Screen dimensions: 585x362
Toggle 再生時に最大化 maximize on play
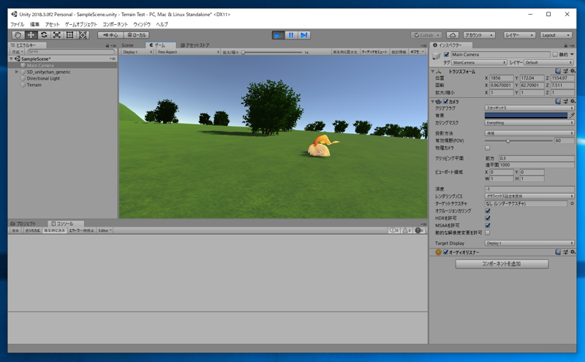pyautogui.click(x=345, y=52)
